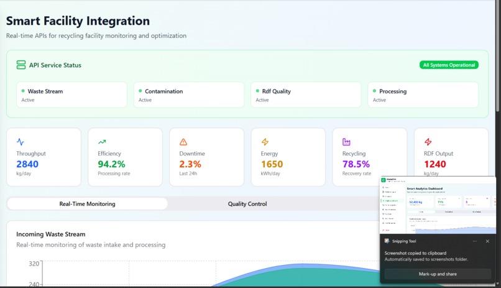Image resolution: width=501 pixels, height=288 pixels.
Task: Click the Energy value 1650
Action: [x=272, y=164]
